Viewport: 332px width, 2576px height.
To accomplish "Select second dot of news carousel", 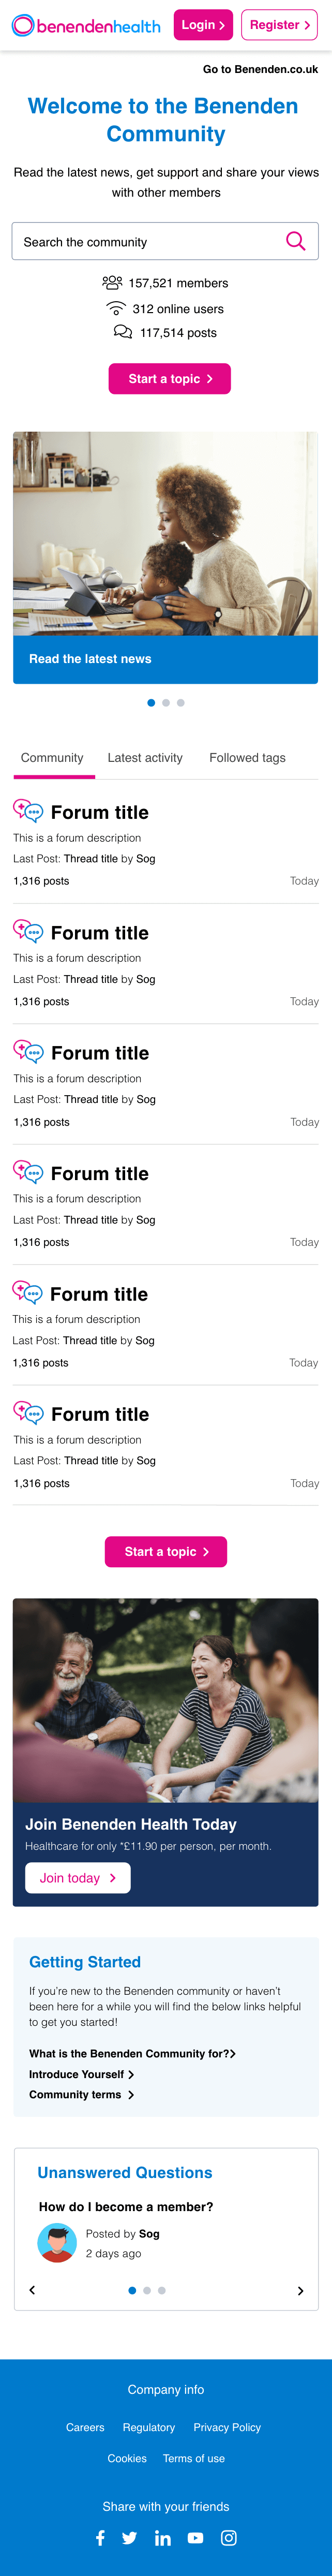I will click(x=166, y=702).
